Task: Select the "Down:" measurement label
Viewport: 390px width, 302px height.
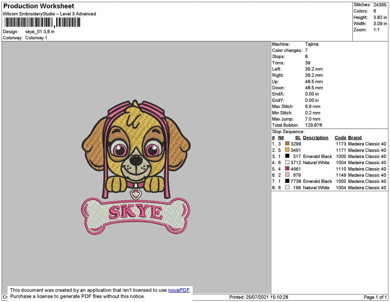Action: click(x=278, y=88)
